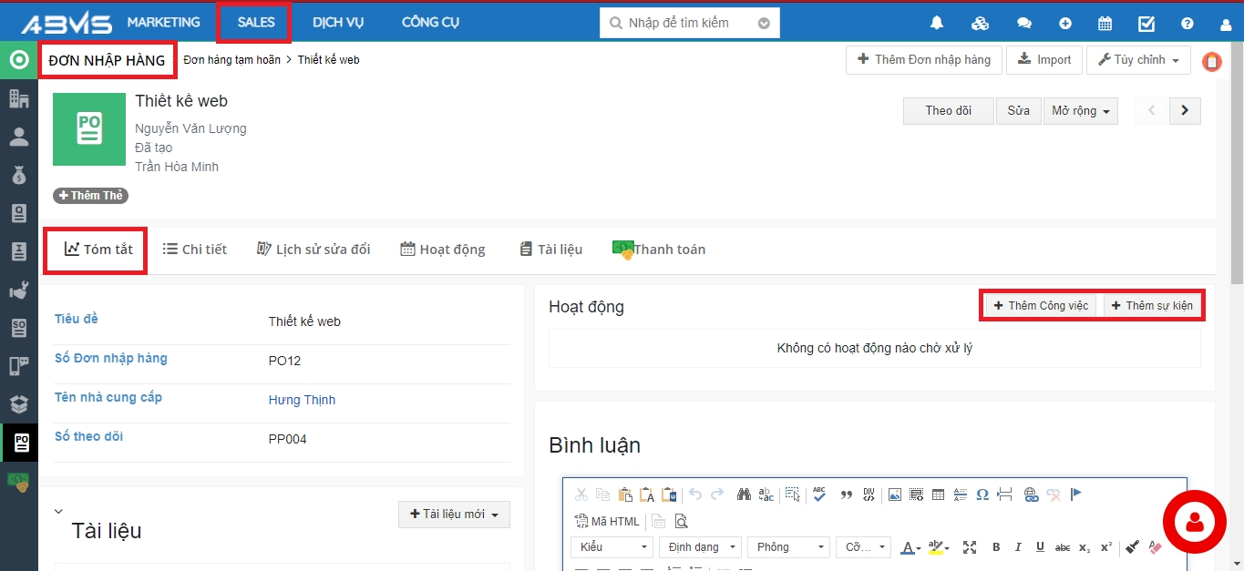Image resolution: width=1244 pixels, height=571 pixels.
Task: Open the notifications bell icon
Action: 936,24
